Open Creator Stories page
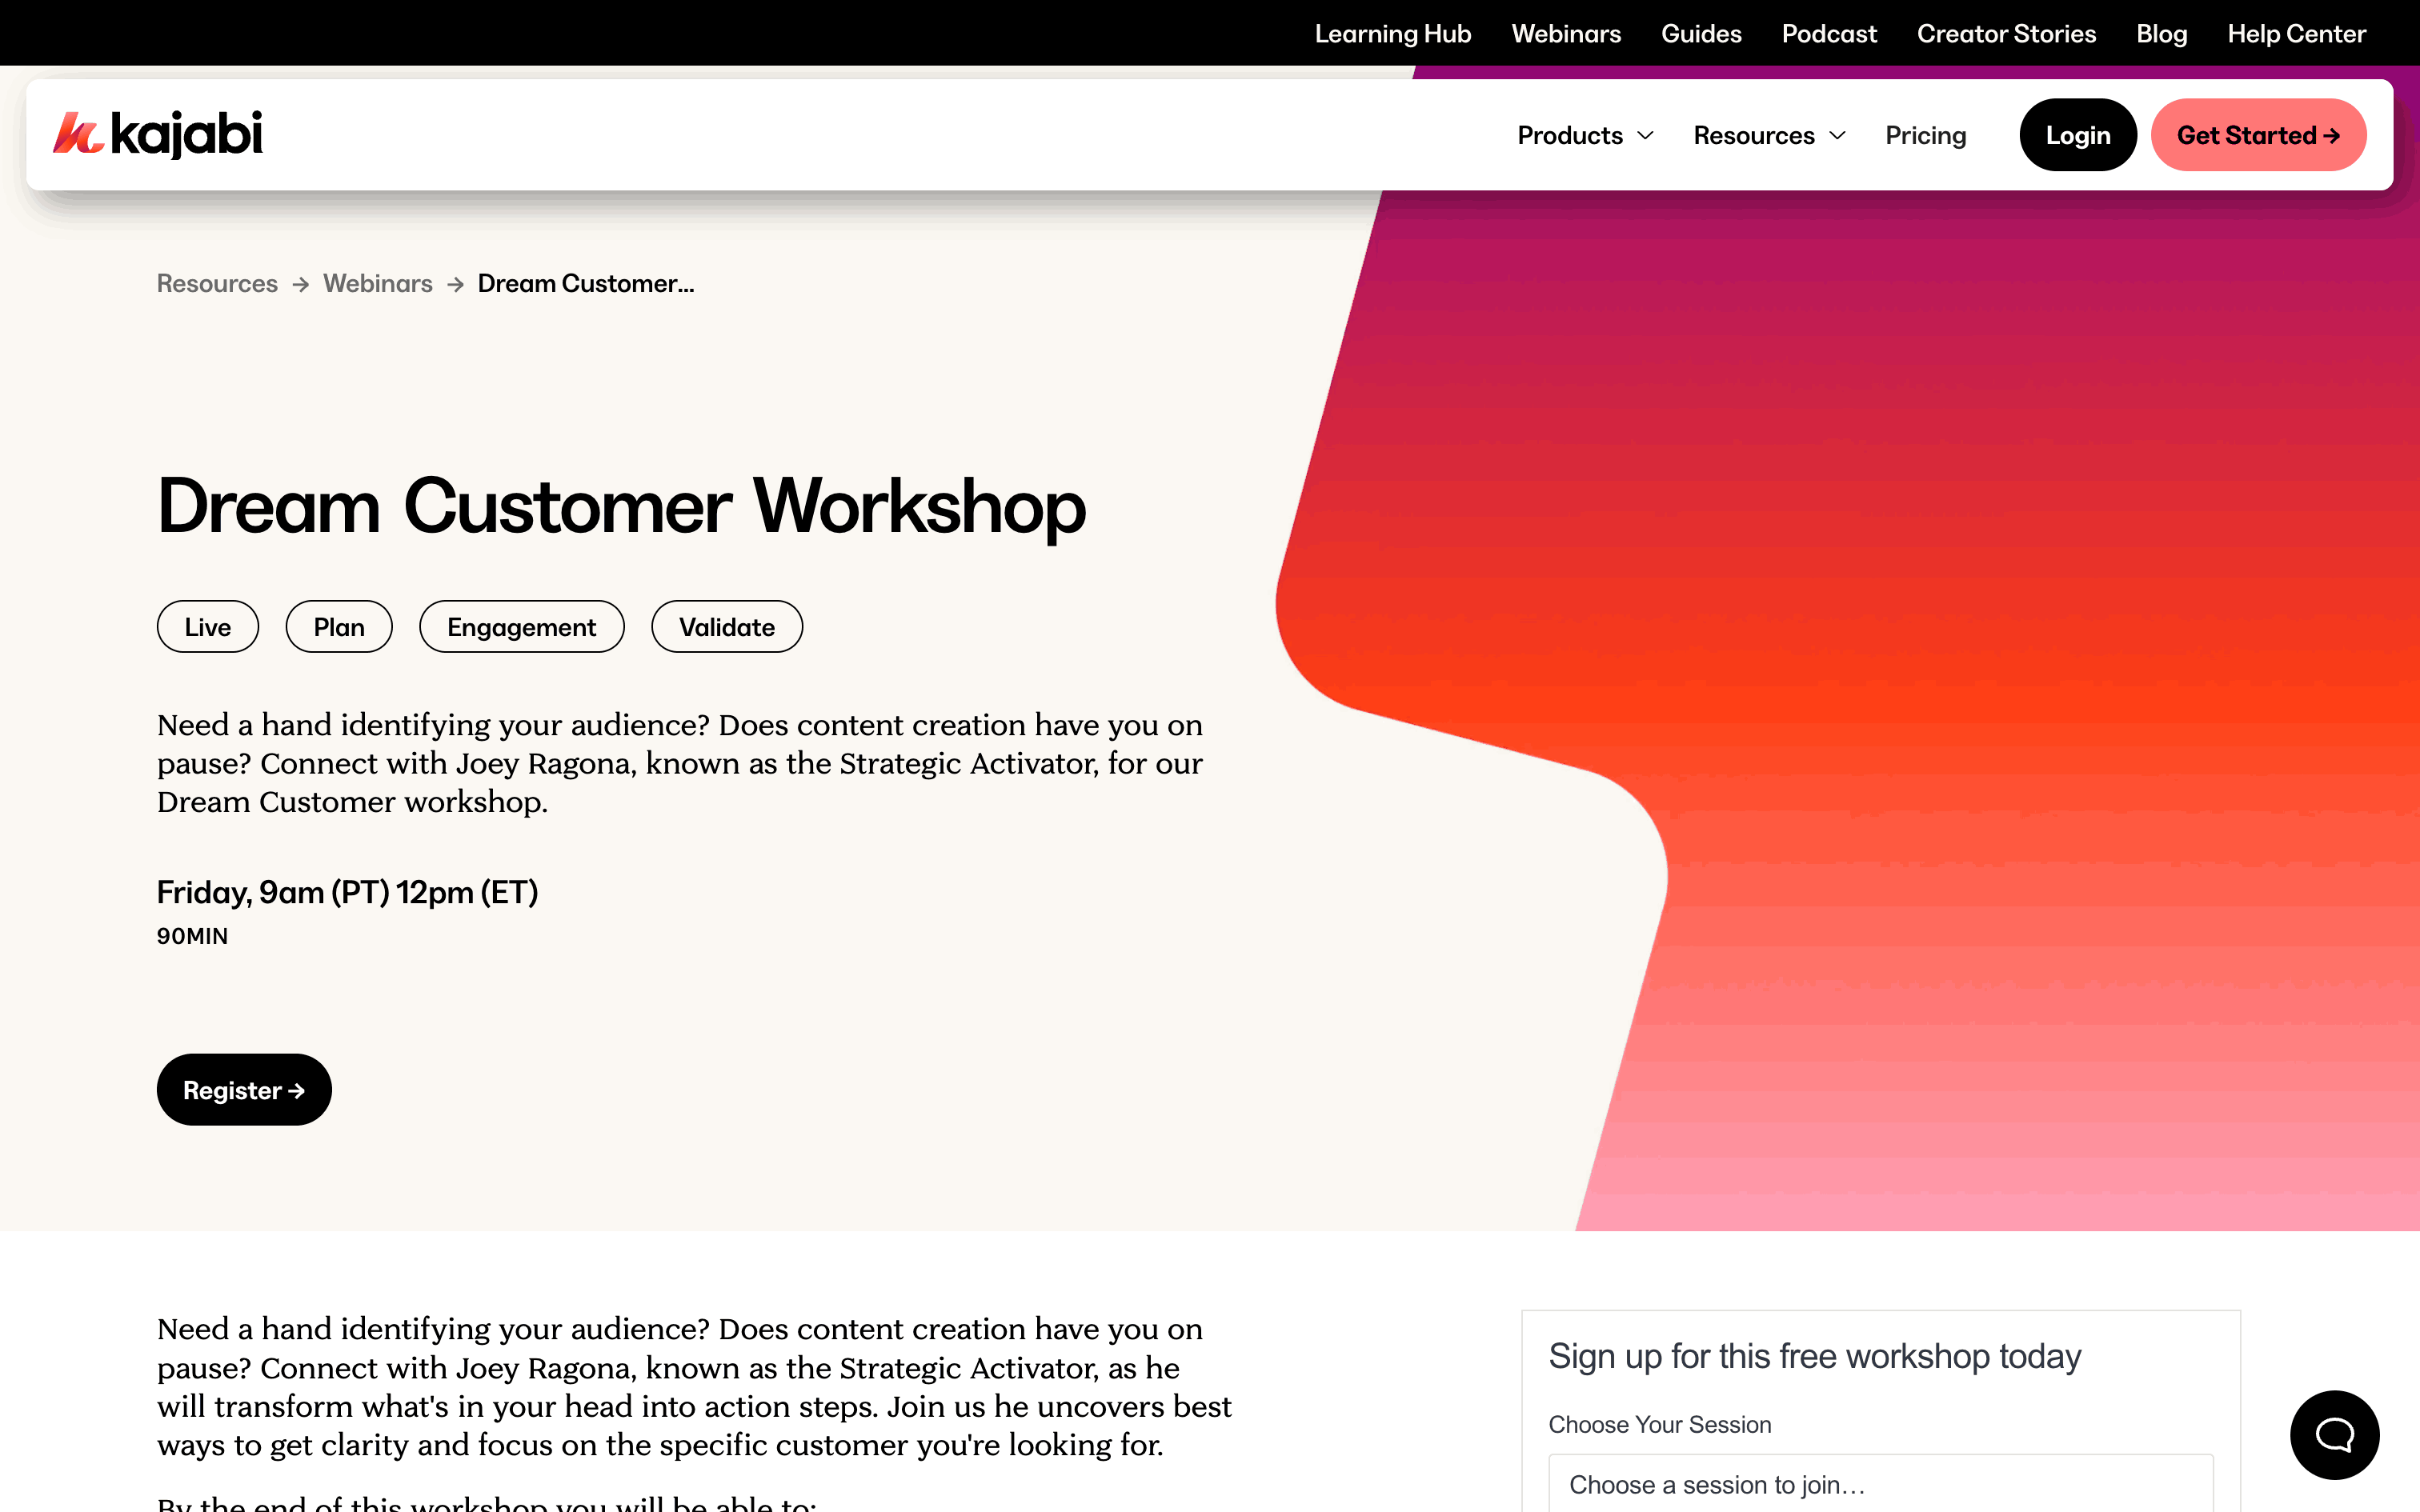 pos(2006,34)
